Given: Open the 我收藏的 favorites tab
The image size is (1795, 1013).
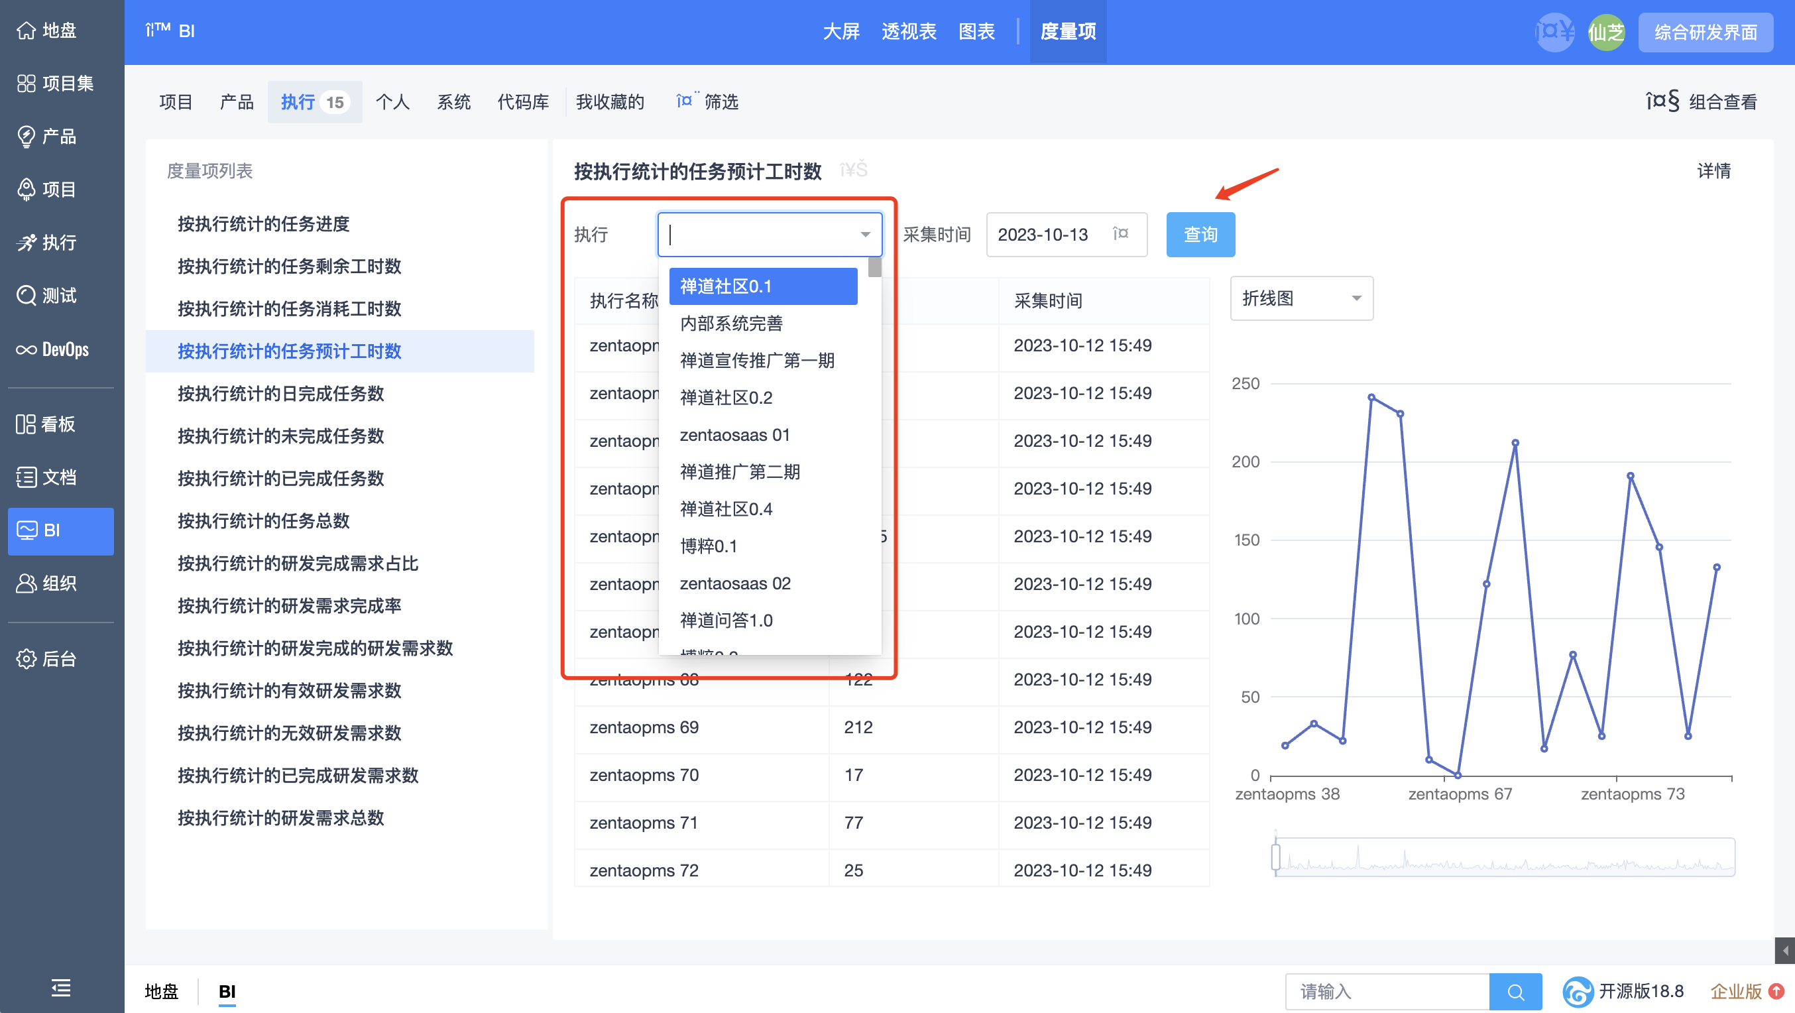Looking at the screenshot, I should click(610, 101).
